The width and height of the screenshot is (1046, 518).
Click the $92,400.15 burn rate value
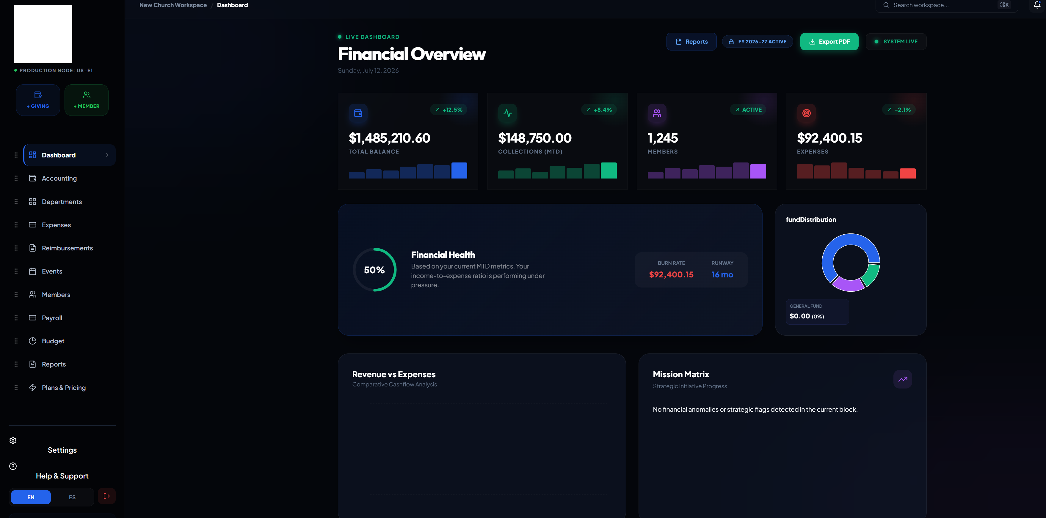pos(671,275)
